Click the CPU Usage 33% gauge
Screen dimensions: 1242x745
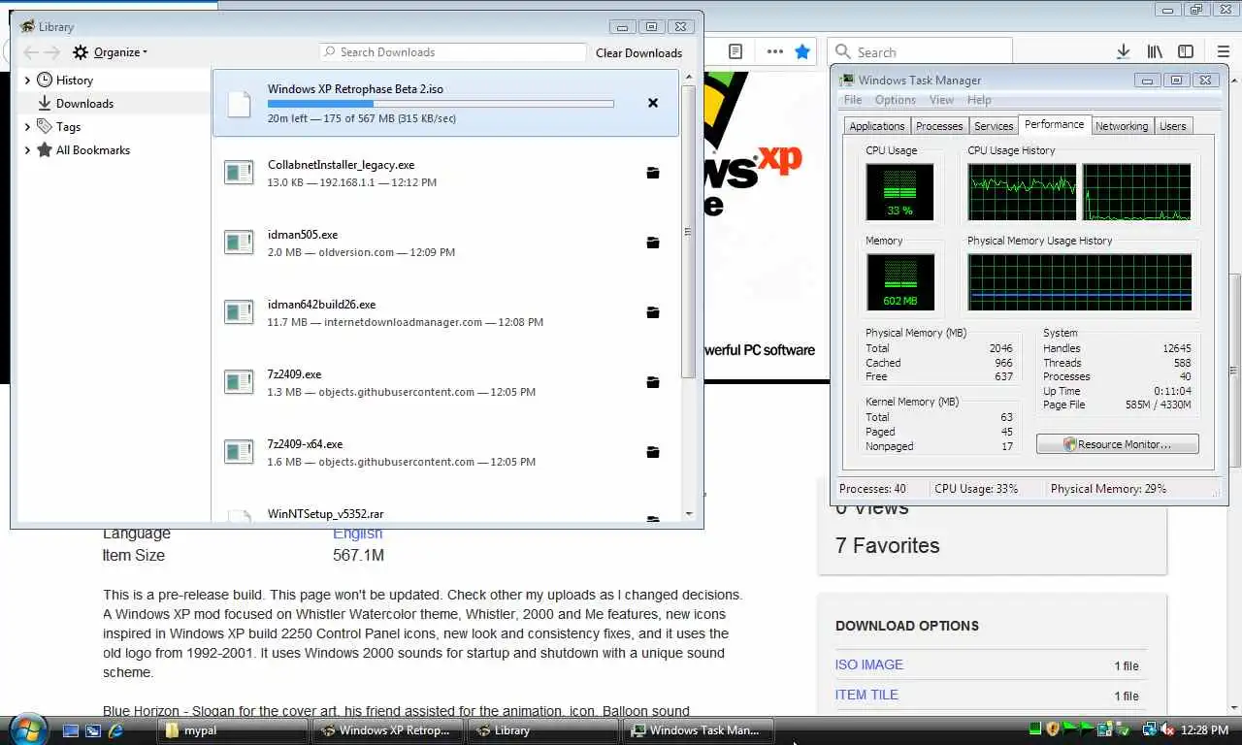[899, 192]
